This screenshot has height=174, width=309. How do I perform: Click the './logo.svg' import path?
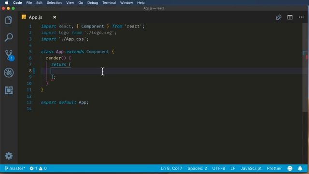[99, 32]
